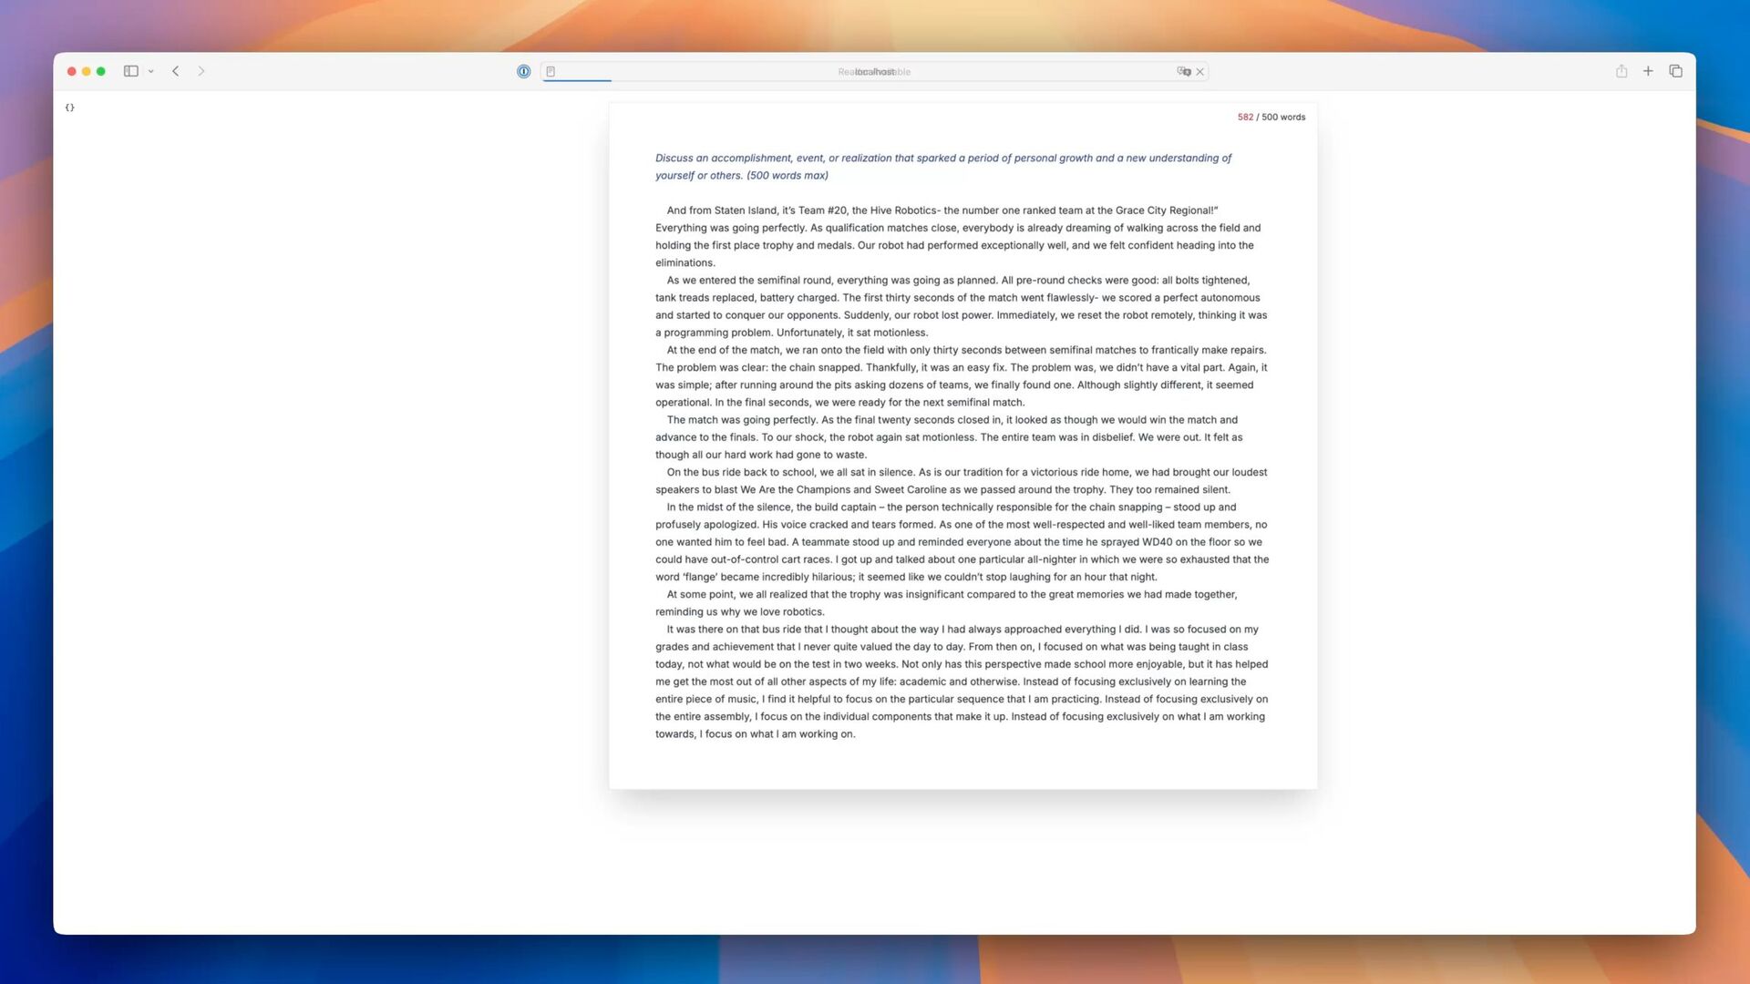Click the localhost address bar field

pos(873,71)
